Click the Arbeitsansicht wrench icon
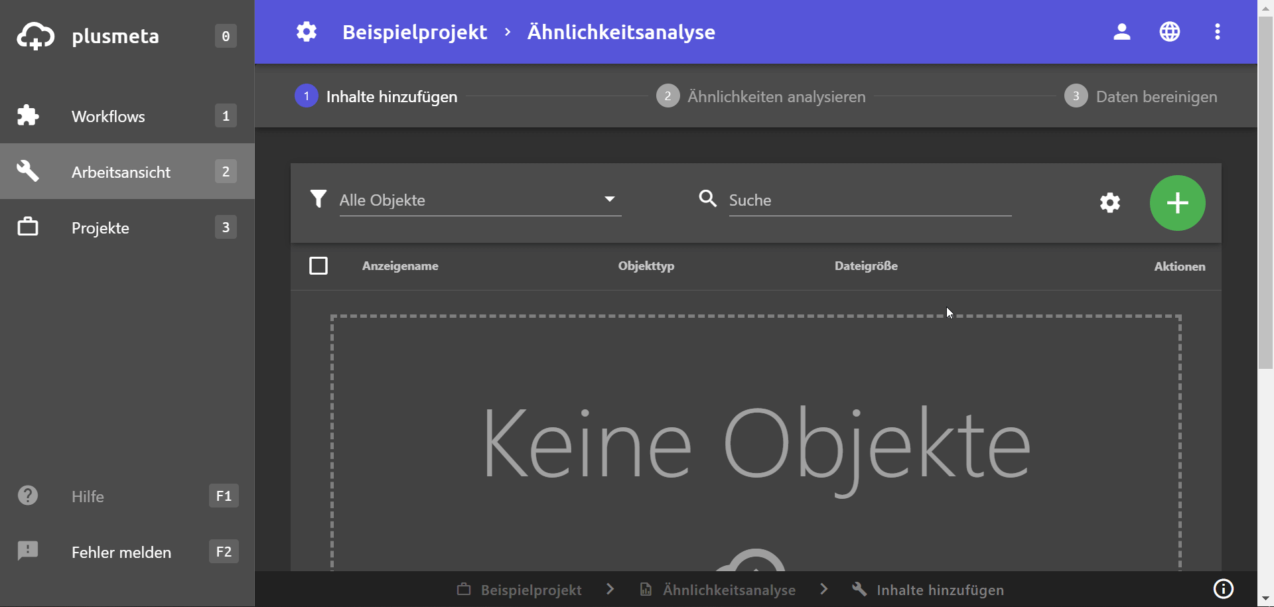This screenshot has width=1274, height=607. click(x=28, y=171)
